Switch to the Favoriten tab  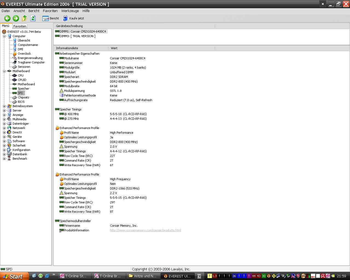20,26
